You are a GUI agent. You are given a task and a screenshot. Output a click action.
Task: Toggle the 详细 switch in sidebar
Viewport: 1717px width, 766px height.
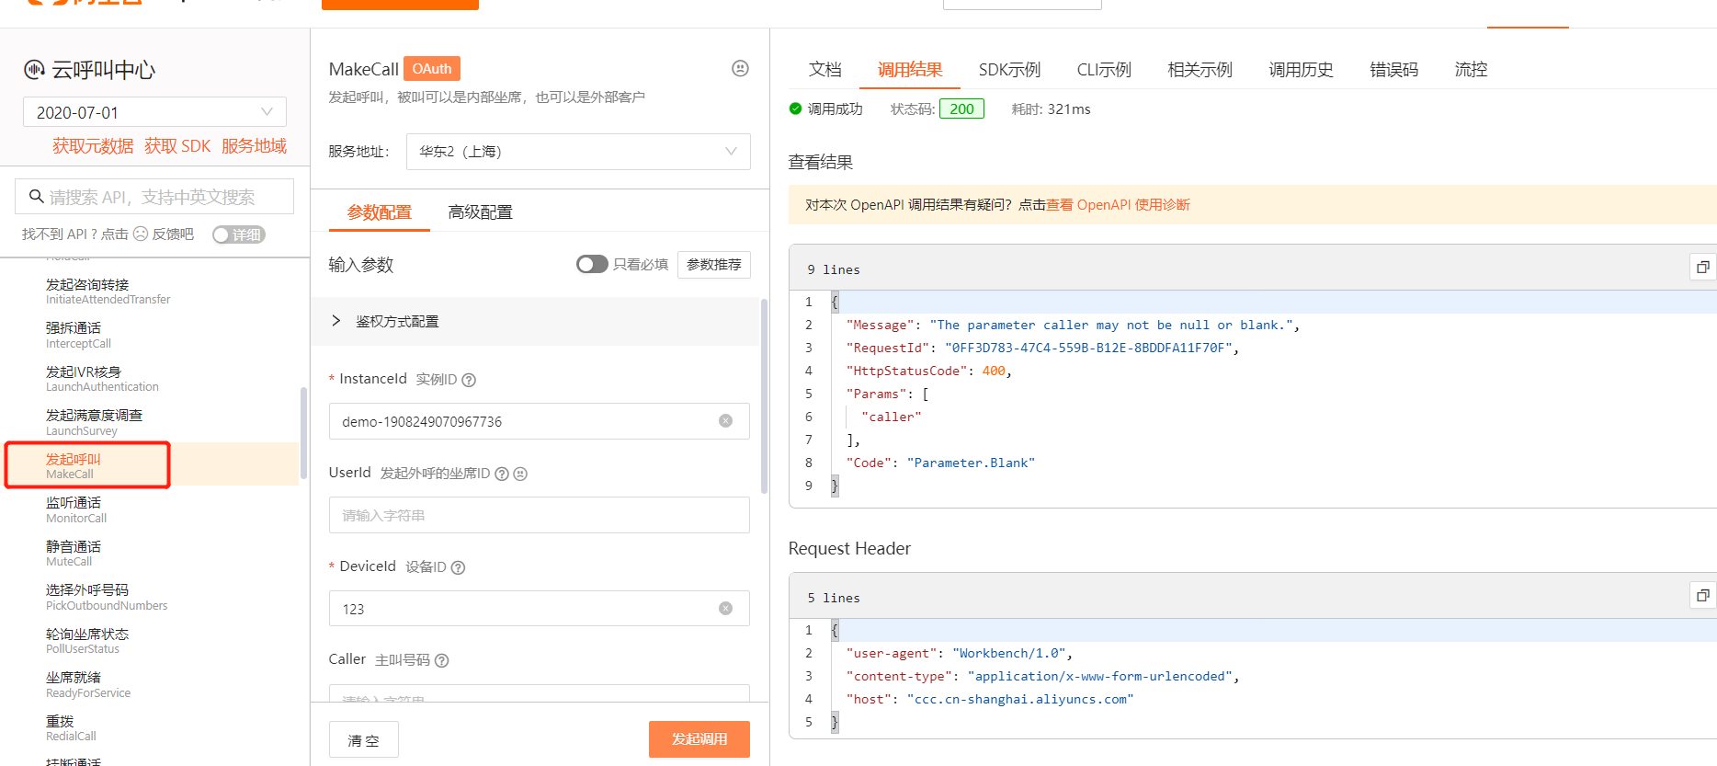[238, 234]
